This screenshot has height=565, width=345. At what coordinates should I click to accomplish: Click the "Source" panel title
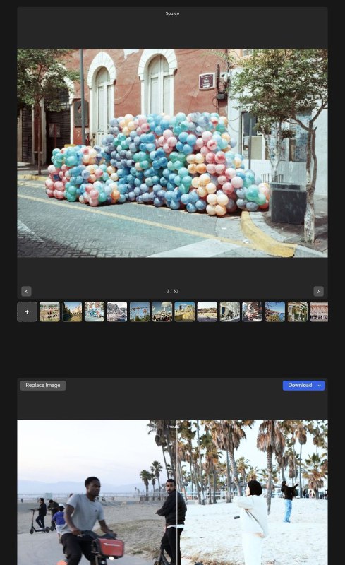point(172,13)
